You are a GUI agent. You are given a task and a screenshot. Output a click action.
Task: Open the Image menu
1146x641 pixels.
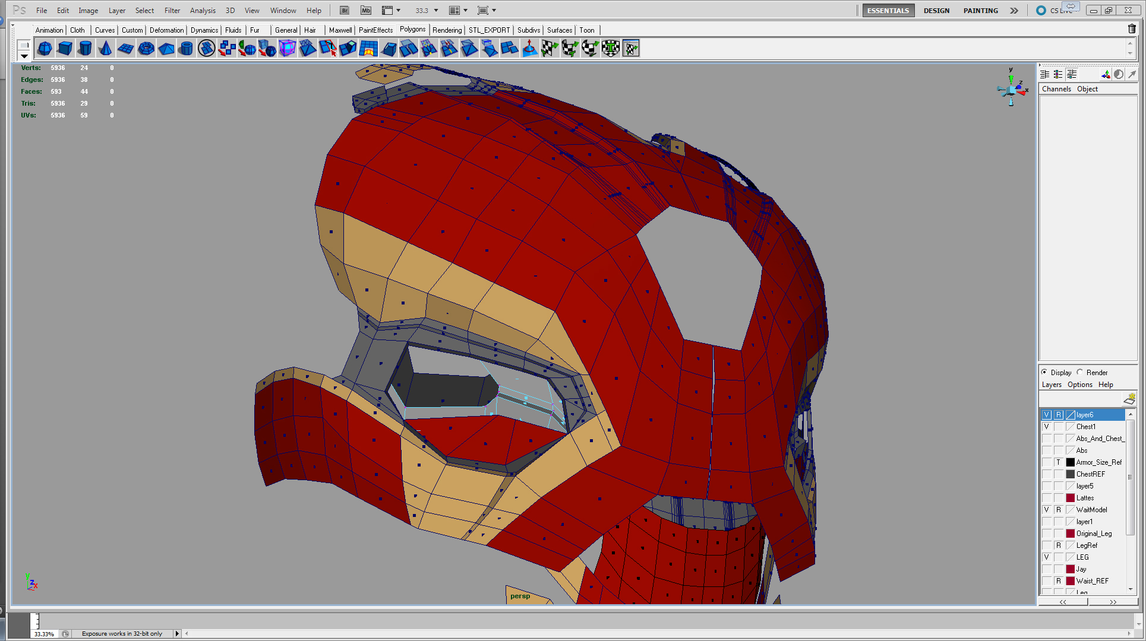[88, 10]
